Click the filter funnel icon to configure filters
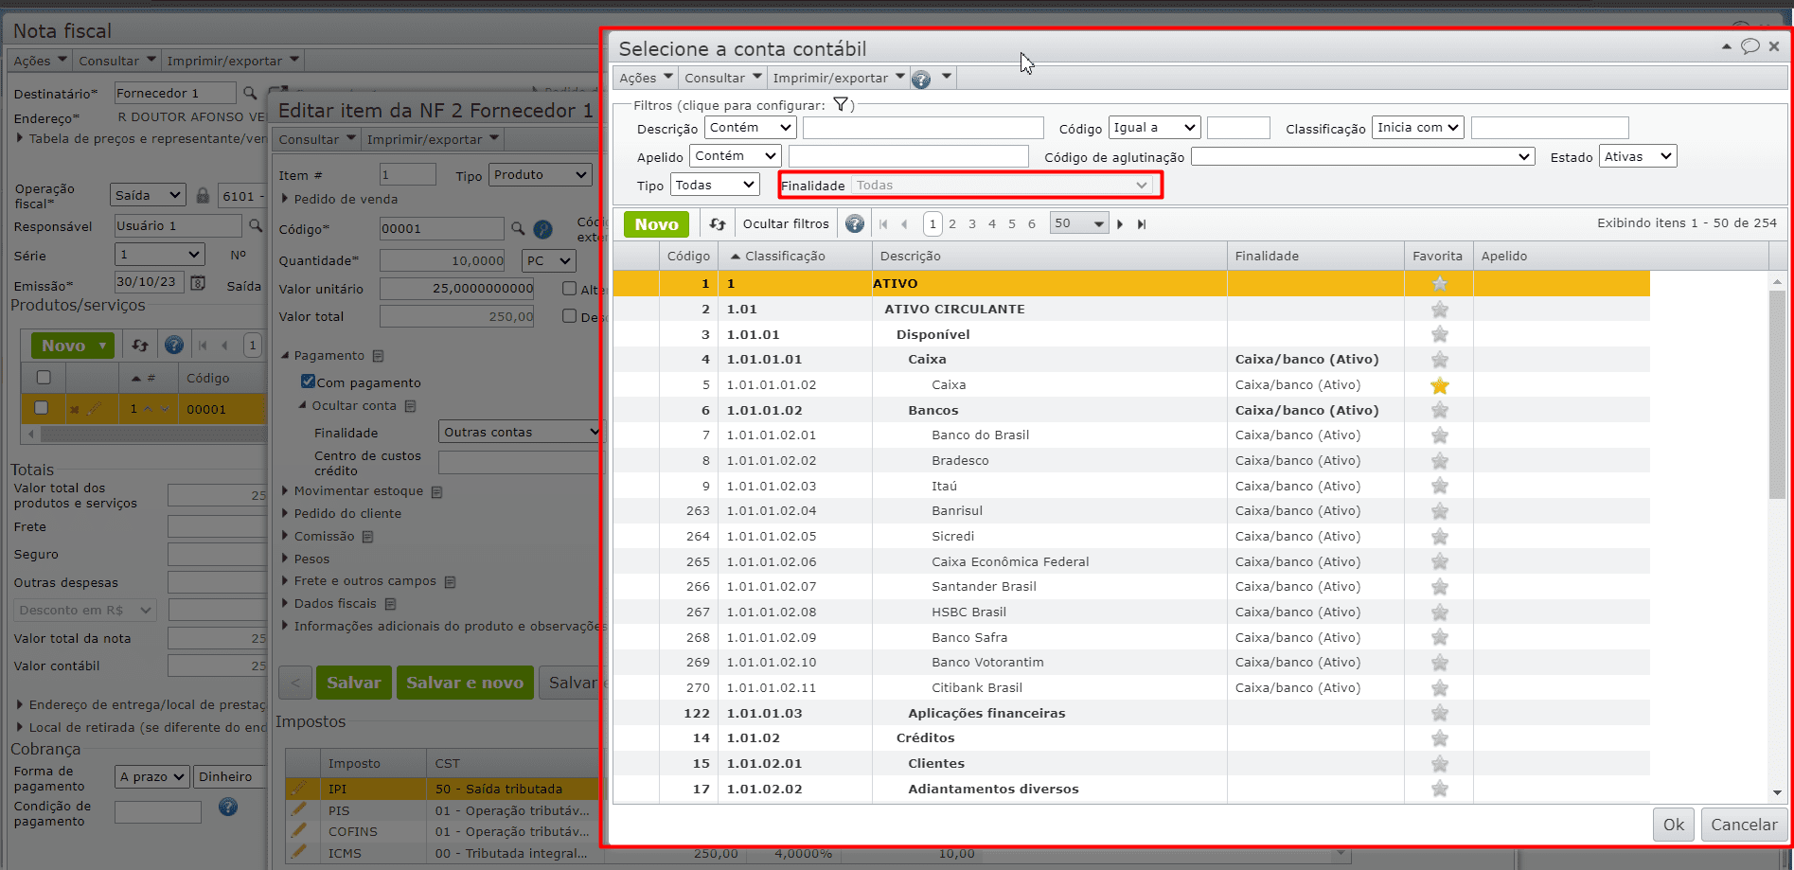 [840, 105]
